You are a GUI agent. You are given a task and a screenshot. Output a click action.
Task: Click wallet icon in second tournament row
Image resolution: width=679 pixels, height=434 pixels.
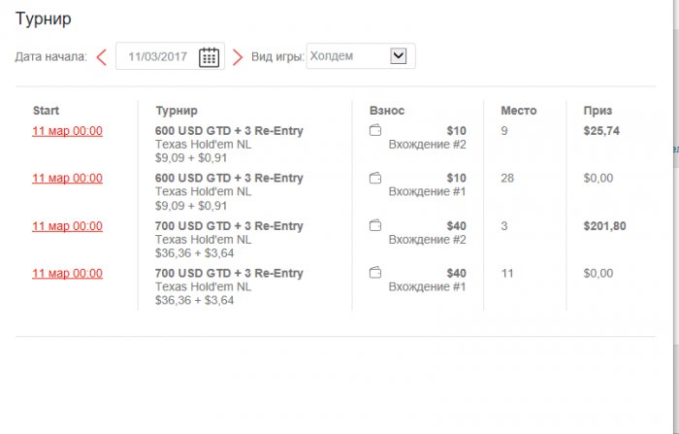point(375,178)
